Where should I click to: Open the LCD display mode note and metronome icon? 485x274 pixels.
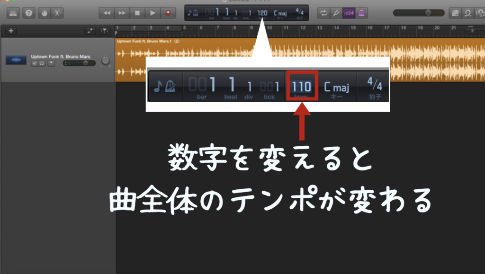pos(193,13)
